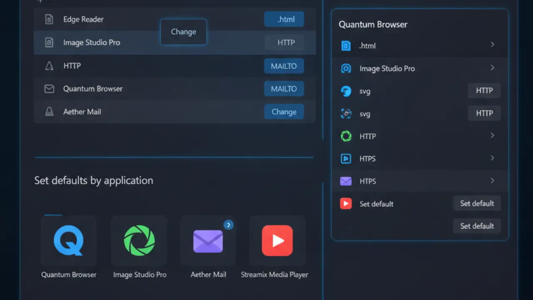Click the HTTP button on Image Studio Pro row
The image size is (533, 300).
(284, 42)
